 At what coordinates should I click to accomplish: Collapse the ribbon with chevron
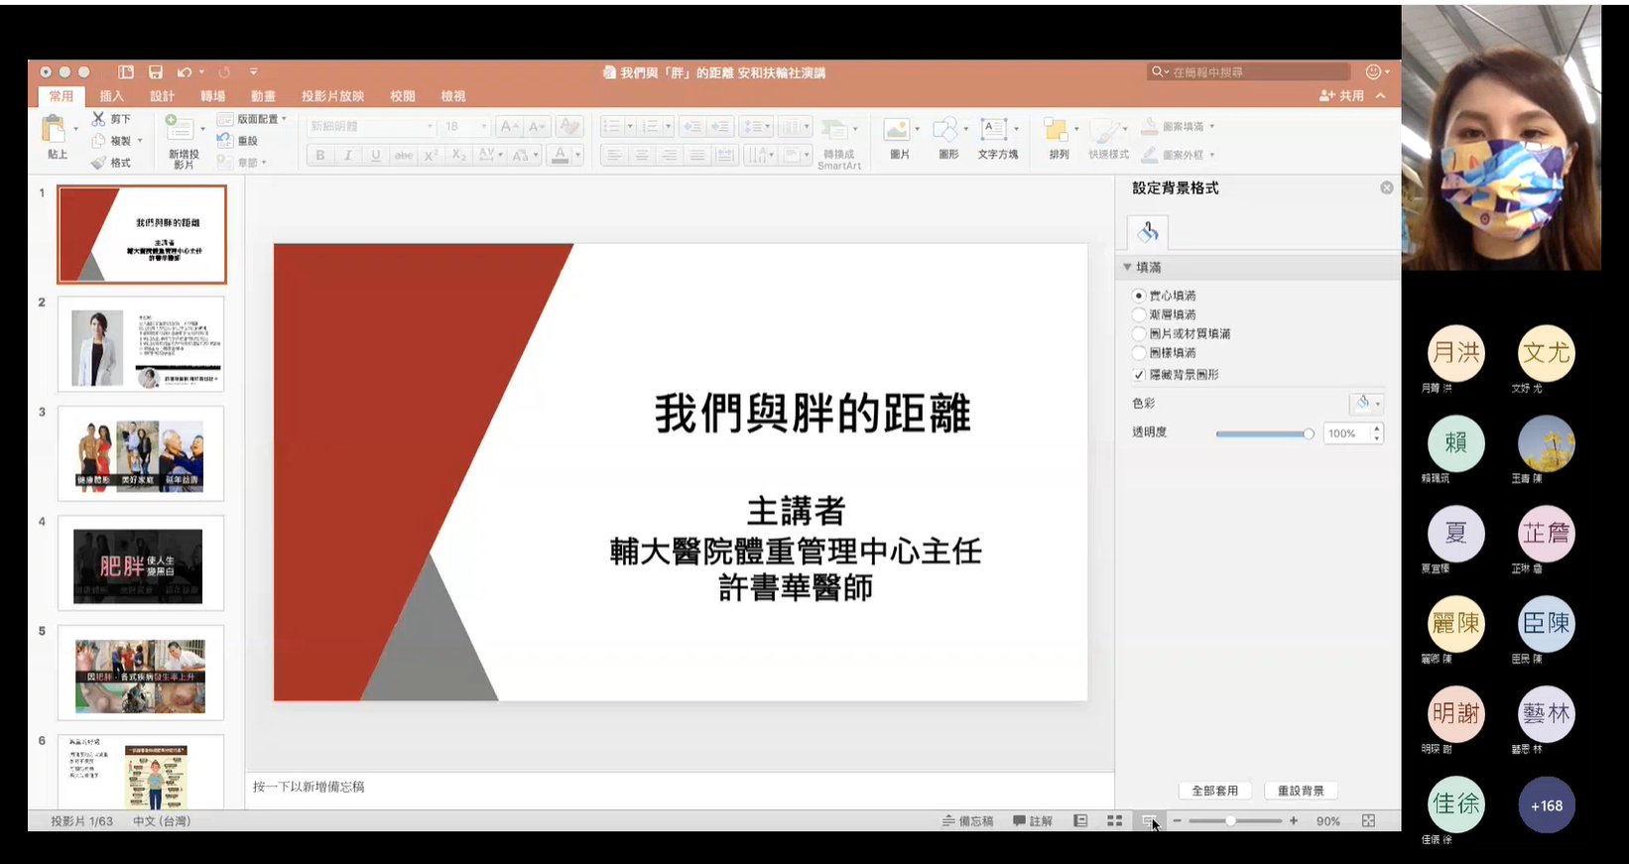1381,96
